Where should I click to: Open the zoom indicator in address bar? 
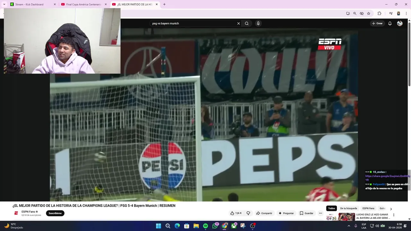[x=355, y=13]
